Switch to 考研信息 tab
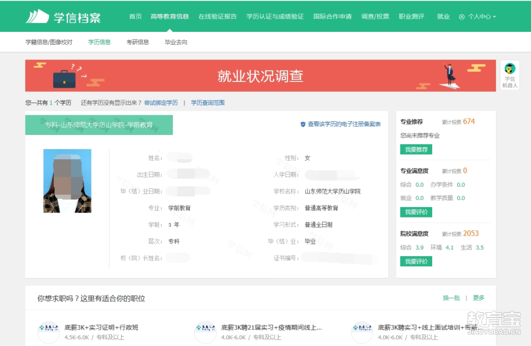Screen dimensions: 531x346 click(x=138, y=42)
